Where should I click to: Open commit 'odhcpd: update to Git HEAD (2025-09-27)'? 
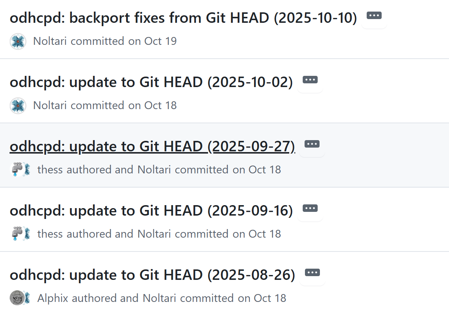(152, 146)
